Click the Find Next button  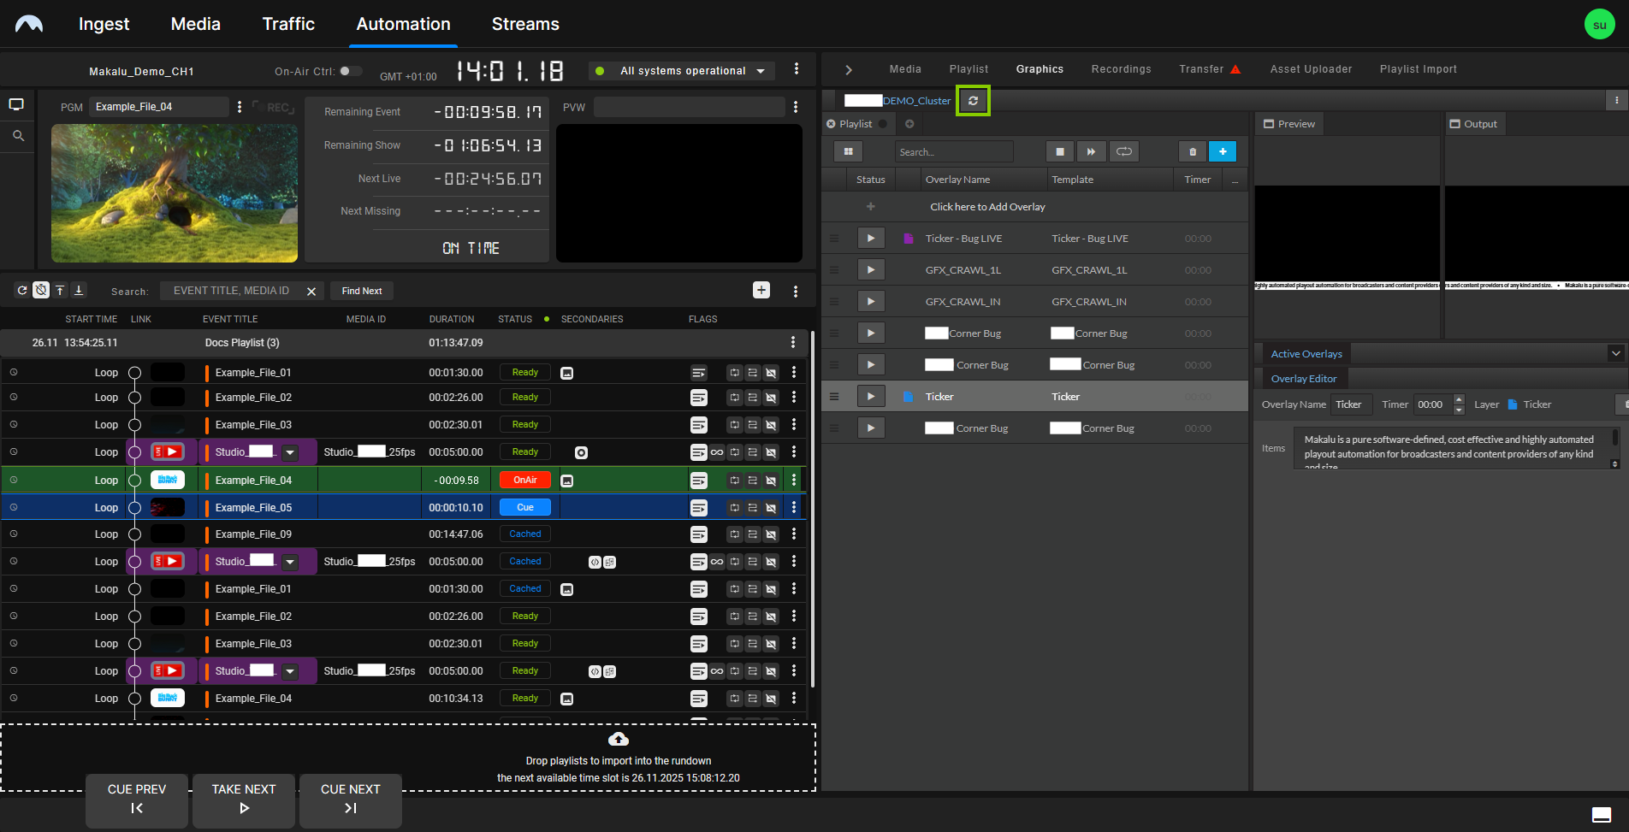pos(361,291)
